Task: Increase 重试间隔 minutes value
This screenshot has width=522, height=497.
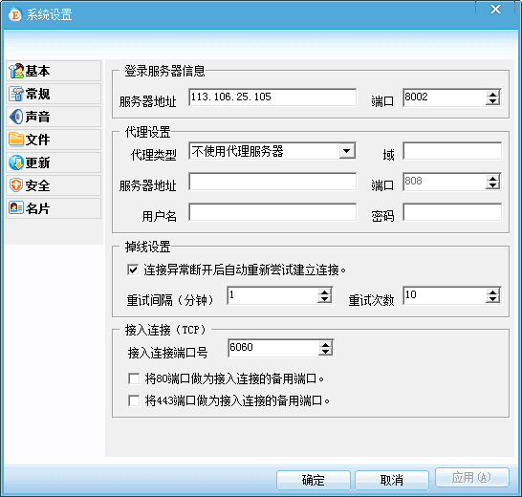Action: tap(325, 292)
